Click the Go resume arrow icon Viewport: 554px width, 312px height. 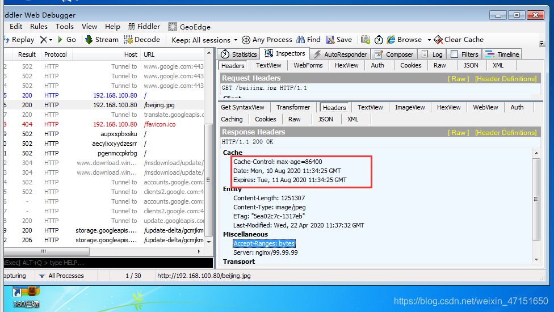(60, 40)
